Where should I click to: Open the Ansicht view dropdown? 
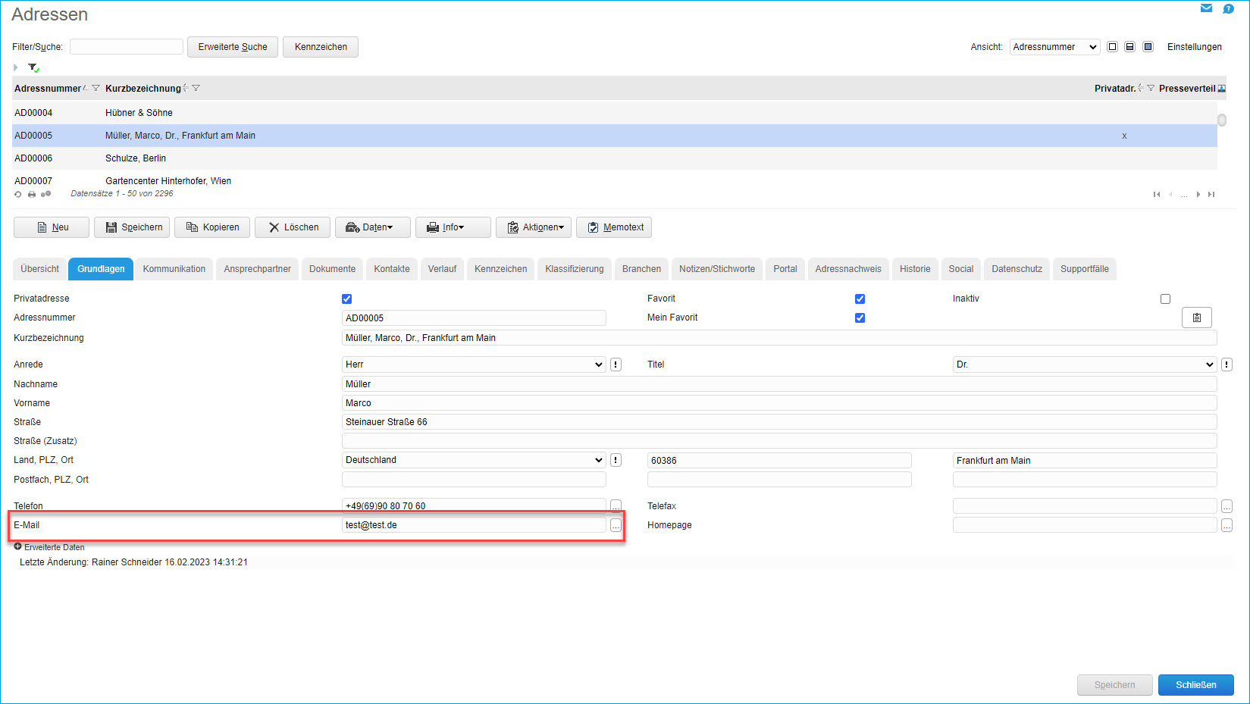(1054, 47)
